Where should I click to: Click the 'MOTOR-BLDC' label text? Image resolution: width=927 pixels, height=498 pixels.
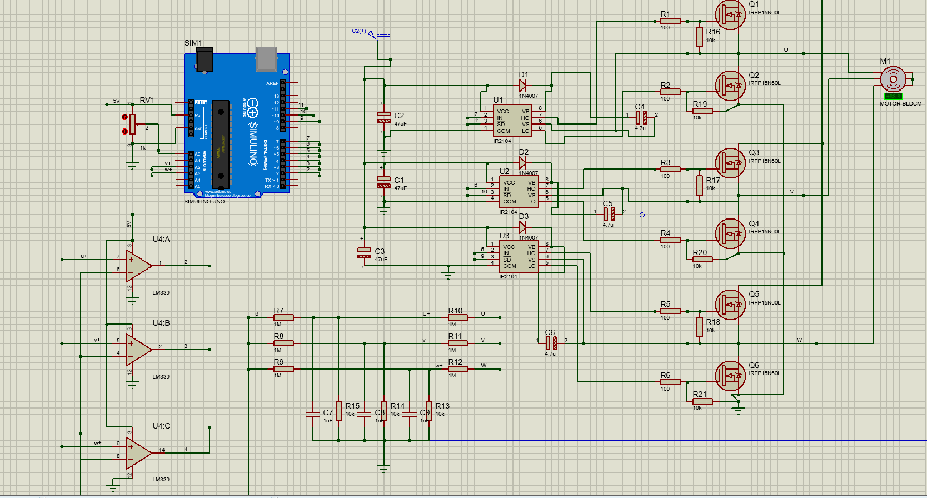(x=900, y=104)
